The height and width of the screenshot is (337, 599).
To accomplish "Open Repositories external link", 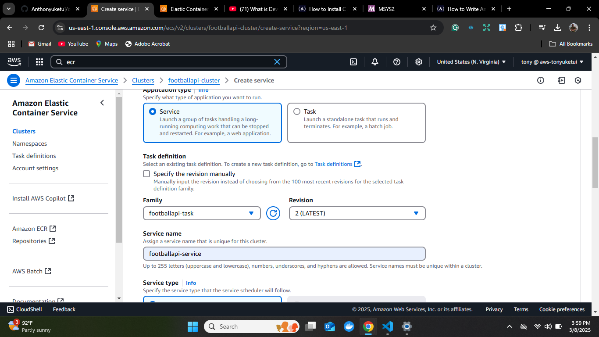I will click(33, 241).
